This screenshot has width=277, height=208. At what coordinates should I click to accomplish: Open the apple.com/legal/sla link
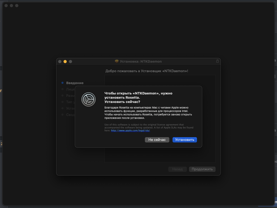coord(130,131)
